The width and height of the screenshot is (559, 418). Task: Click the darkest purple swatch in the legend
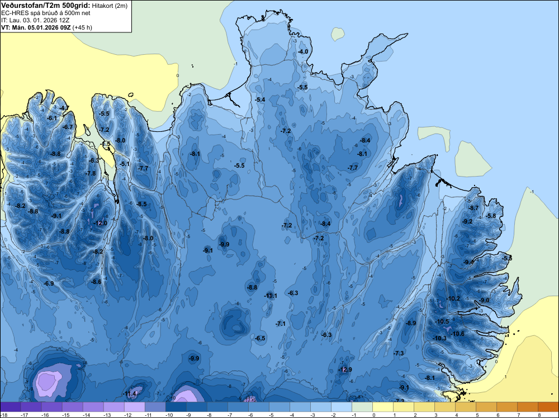click(10, 407)
